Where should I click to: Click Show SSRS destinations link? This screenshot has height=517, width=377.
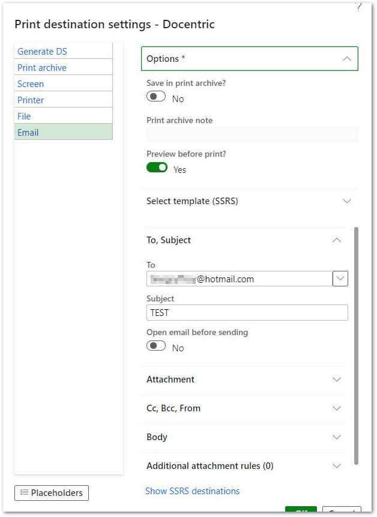pyautogui.click(x=193, y=491)
